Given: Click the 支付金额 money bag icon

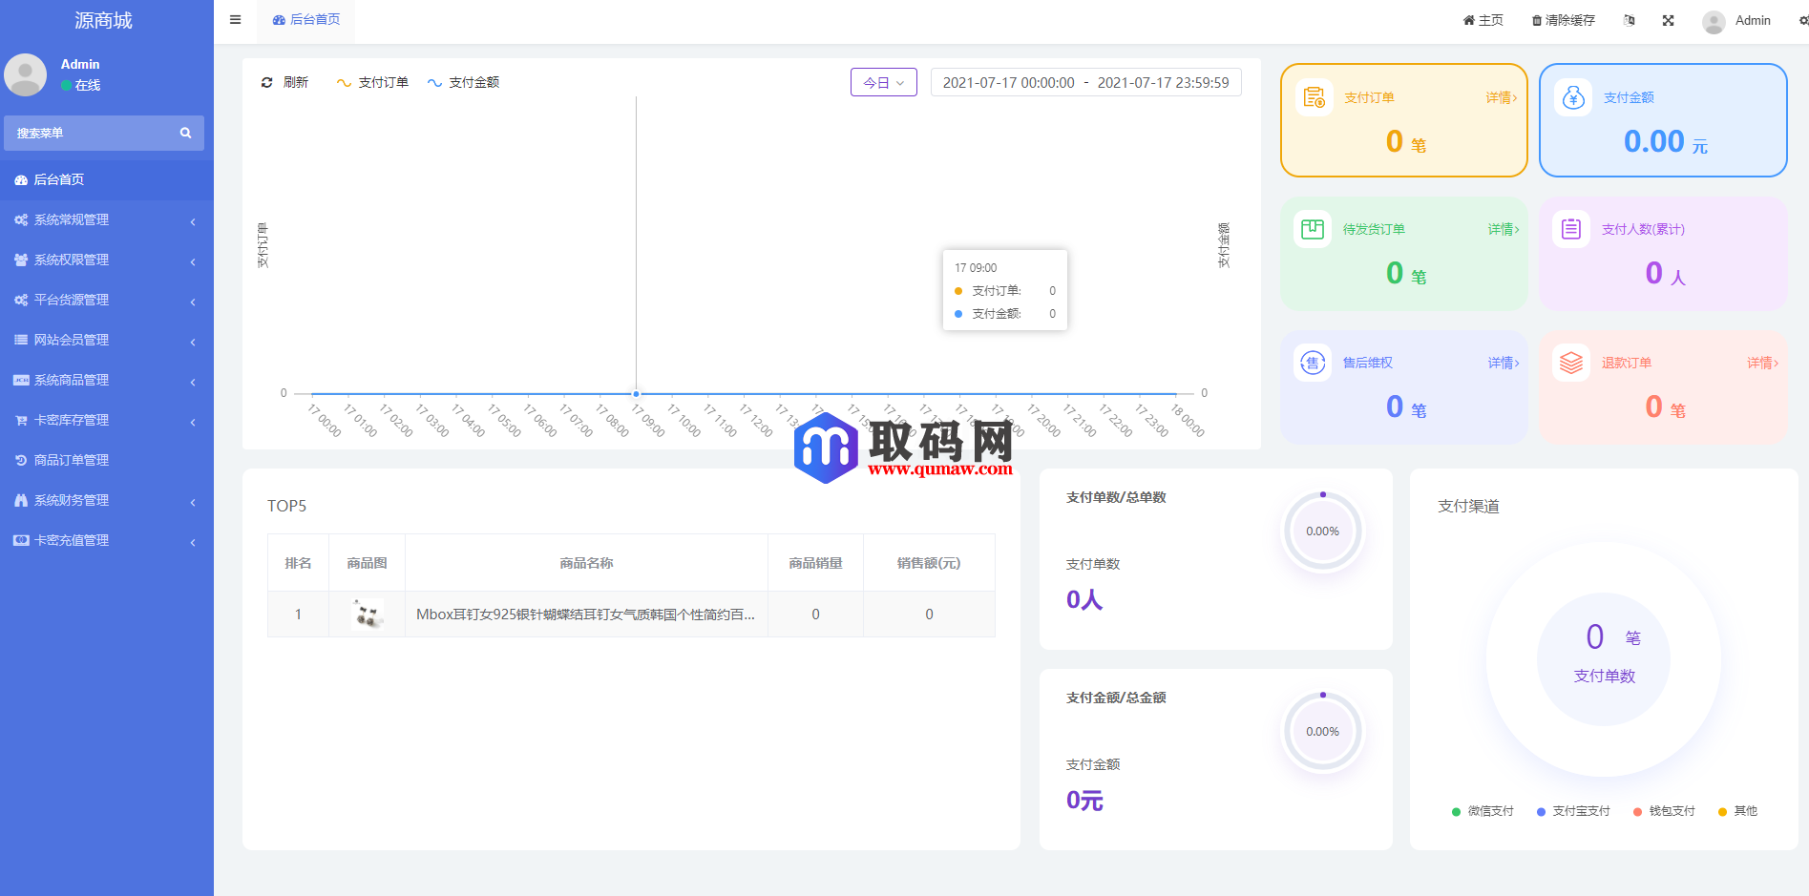Looking at the screenshot, I should (x=1573, y=96).
